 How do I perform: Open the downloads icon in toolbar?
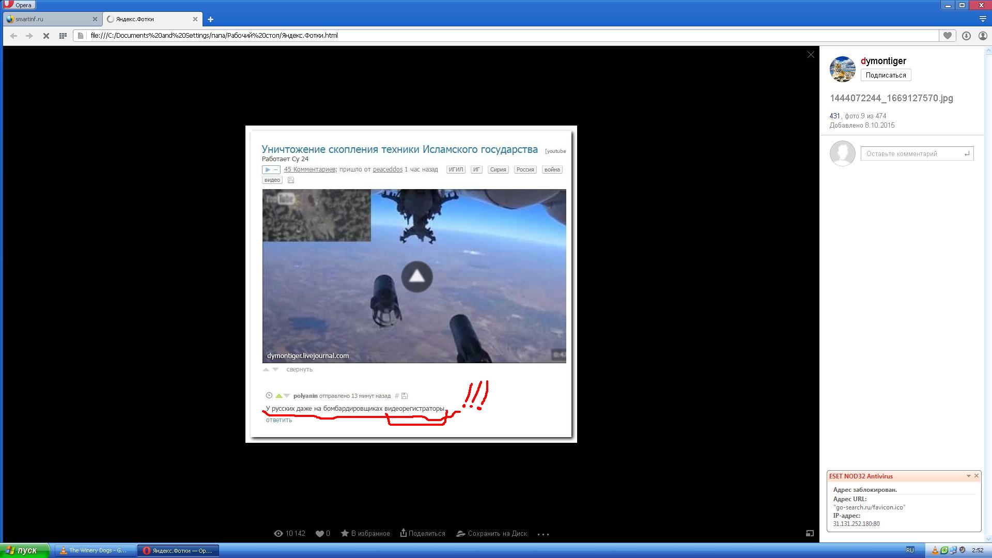point(966,36)
